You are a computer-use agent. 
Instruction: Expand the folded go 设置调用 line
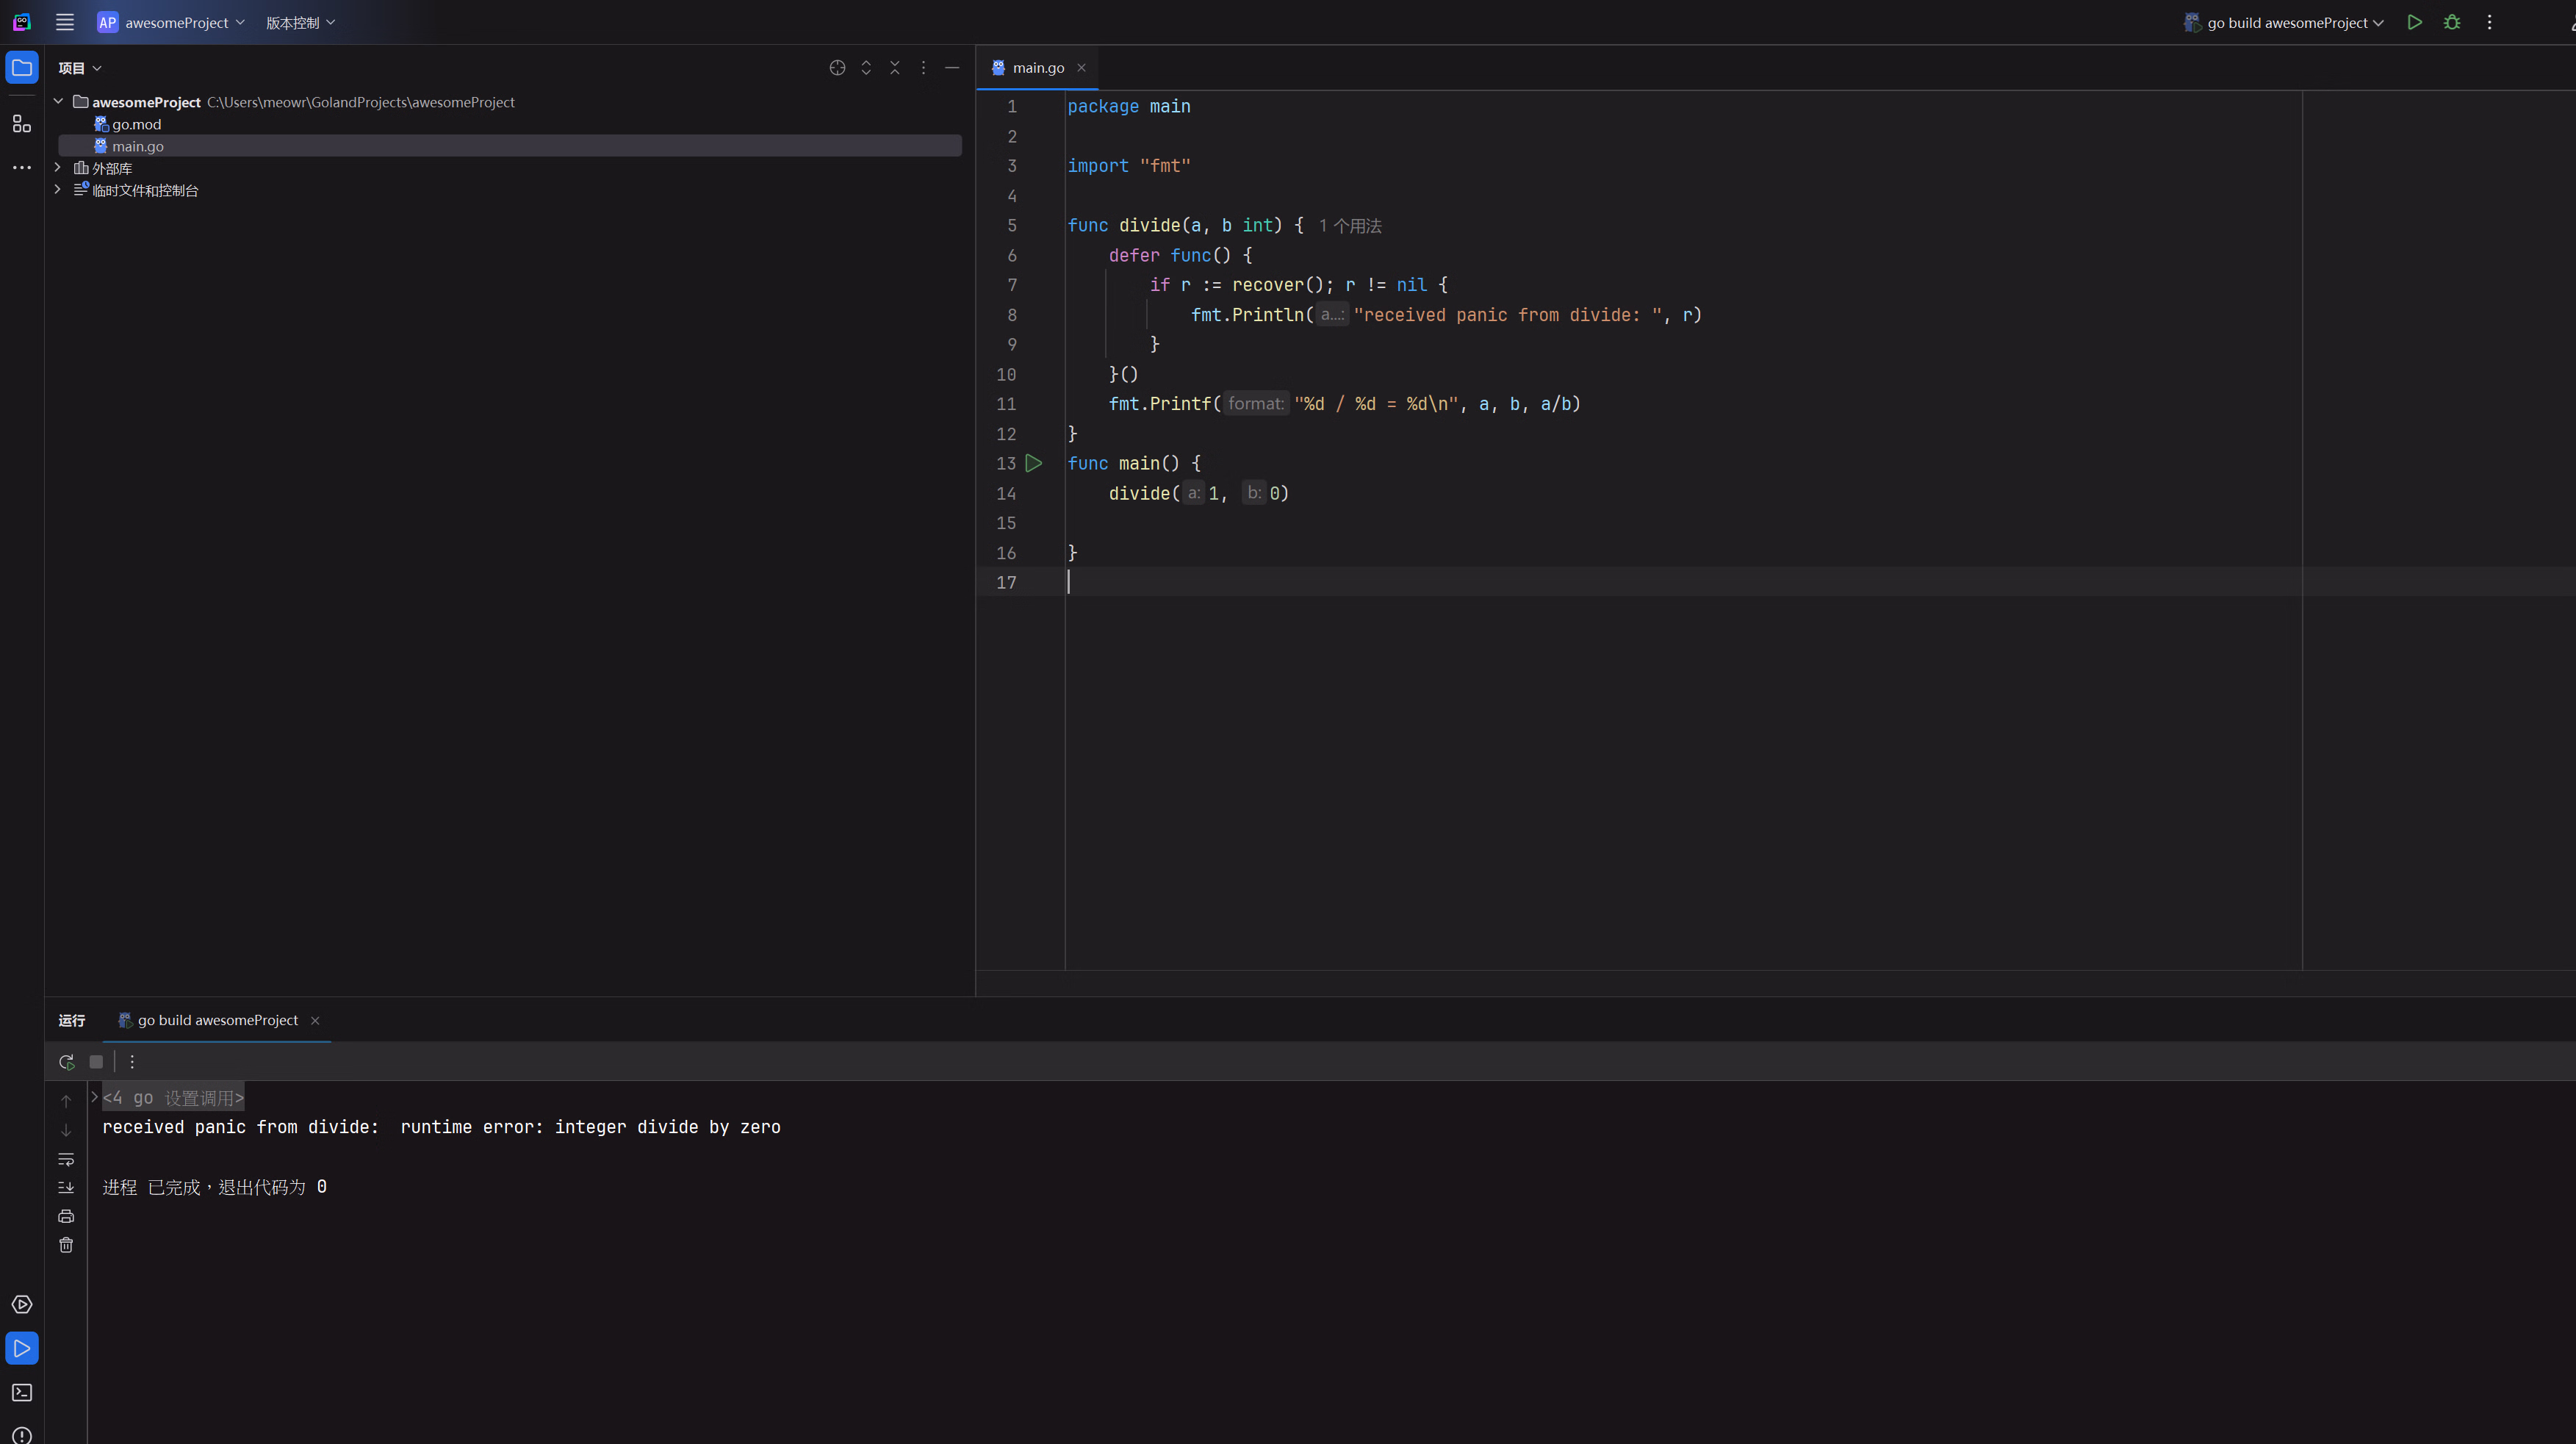click(94, 1097)
